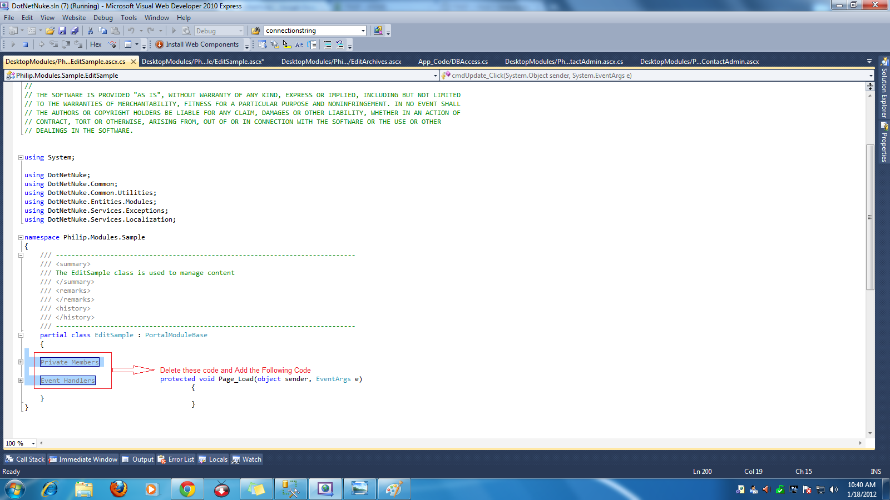The image size is (890, 500).
Task: Open the Properties side panel
Action: pyautogui.click(x=884, y=142)
